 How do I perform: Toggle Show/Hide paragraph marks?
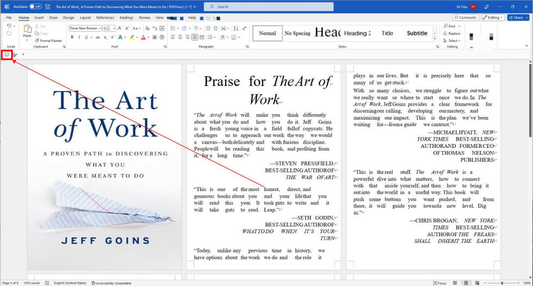(x=244, y=28)
